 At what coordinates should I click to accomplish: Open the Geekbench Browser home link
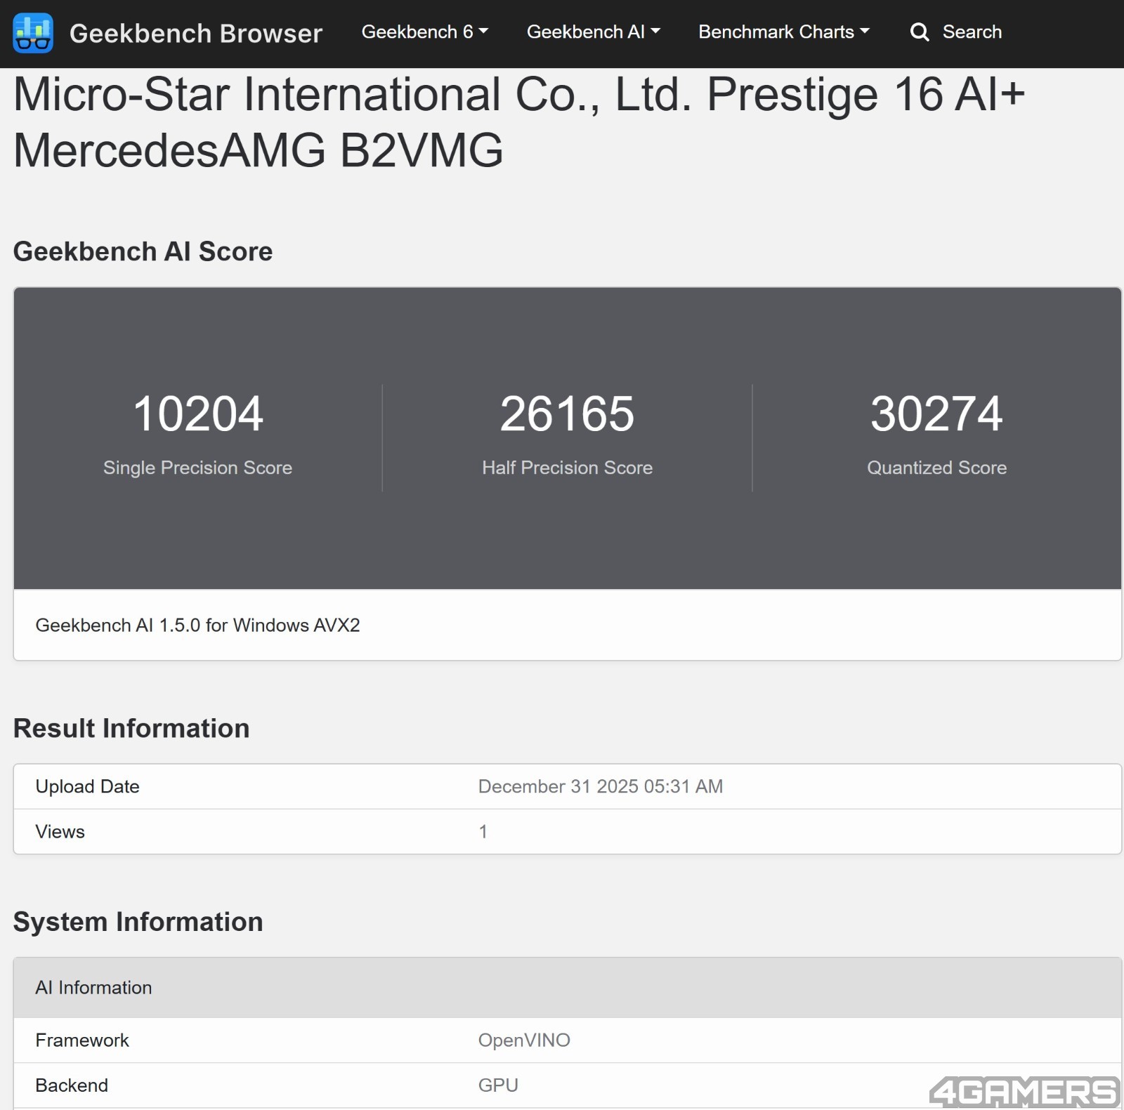click(x=195, y=33)
